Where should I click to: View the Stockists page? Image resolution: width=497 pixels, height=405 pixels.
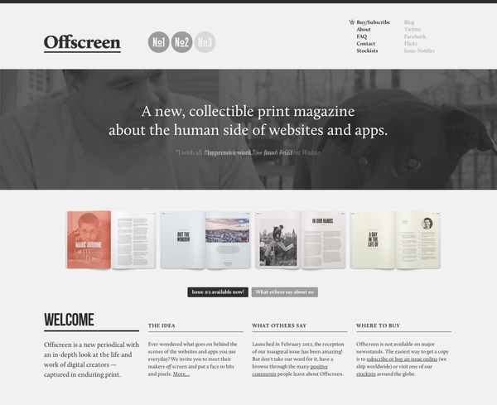[x=367, y=51]
